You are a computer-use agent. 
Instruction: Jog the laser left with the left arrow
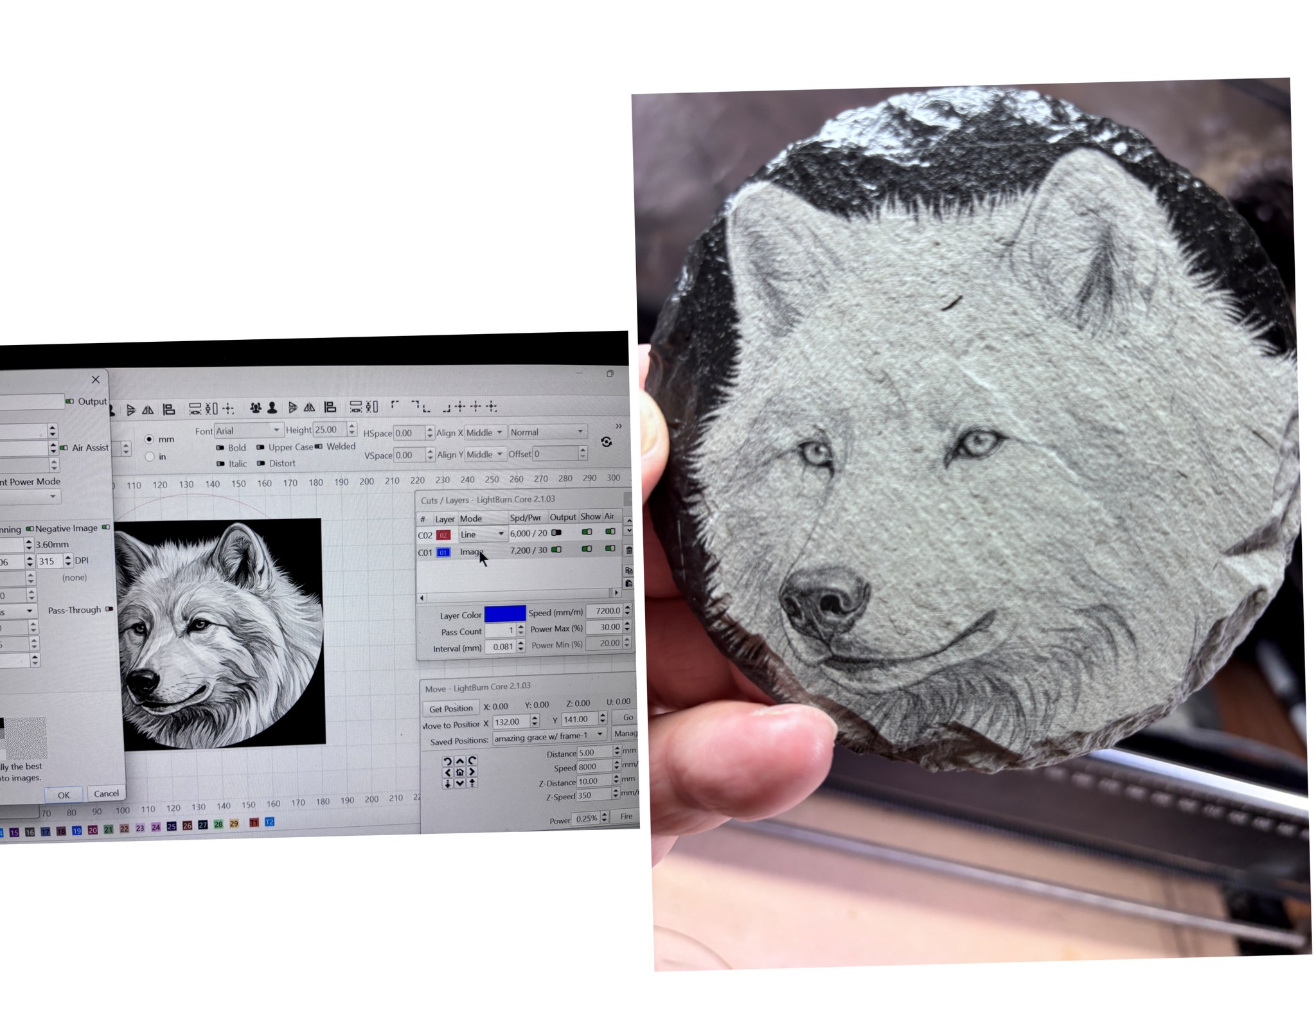coord(448,772)
